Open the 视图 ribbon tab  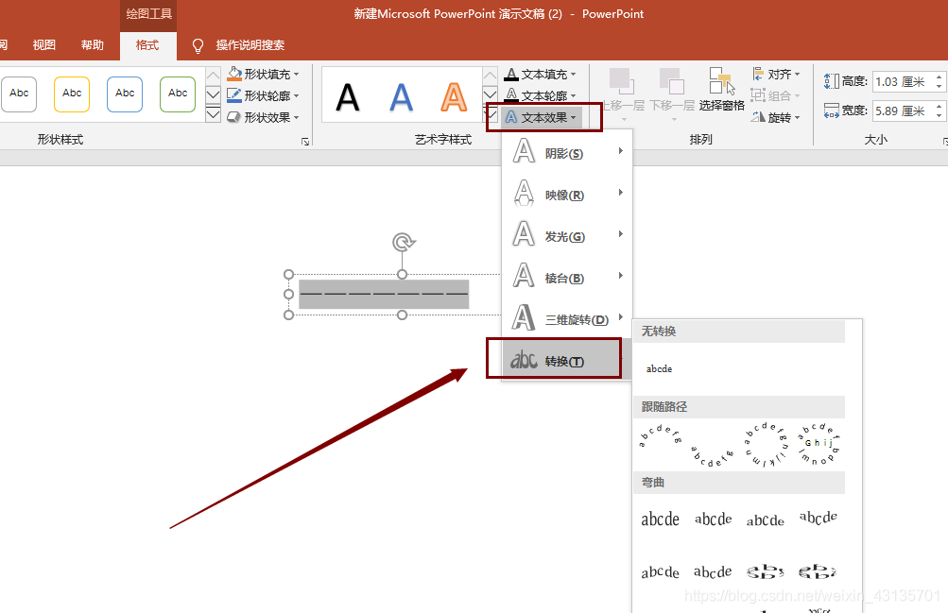point(43,45)
